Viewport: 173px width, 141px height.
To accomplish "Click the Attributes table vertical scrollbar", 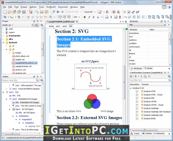I will (x=170, y=39).
